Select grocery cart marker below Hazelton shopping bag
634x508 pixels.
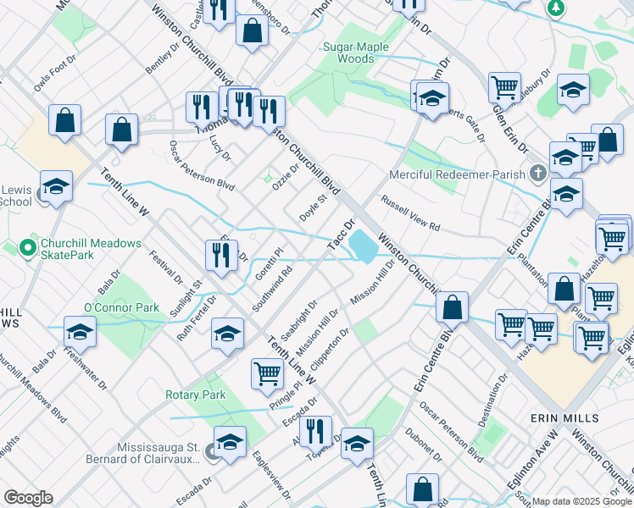(601, 302)
